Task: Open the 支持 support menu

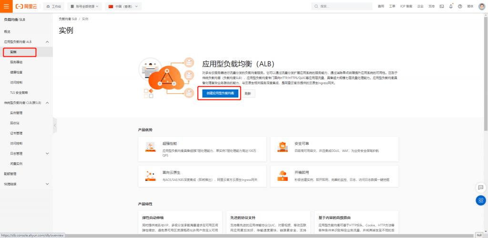Action: tap(431, 6)
